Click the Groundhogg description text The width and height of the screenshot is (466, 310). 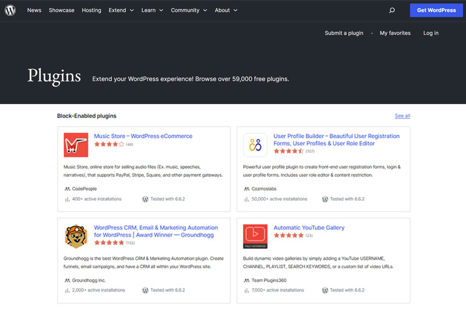(x=143, y=262)
